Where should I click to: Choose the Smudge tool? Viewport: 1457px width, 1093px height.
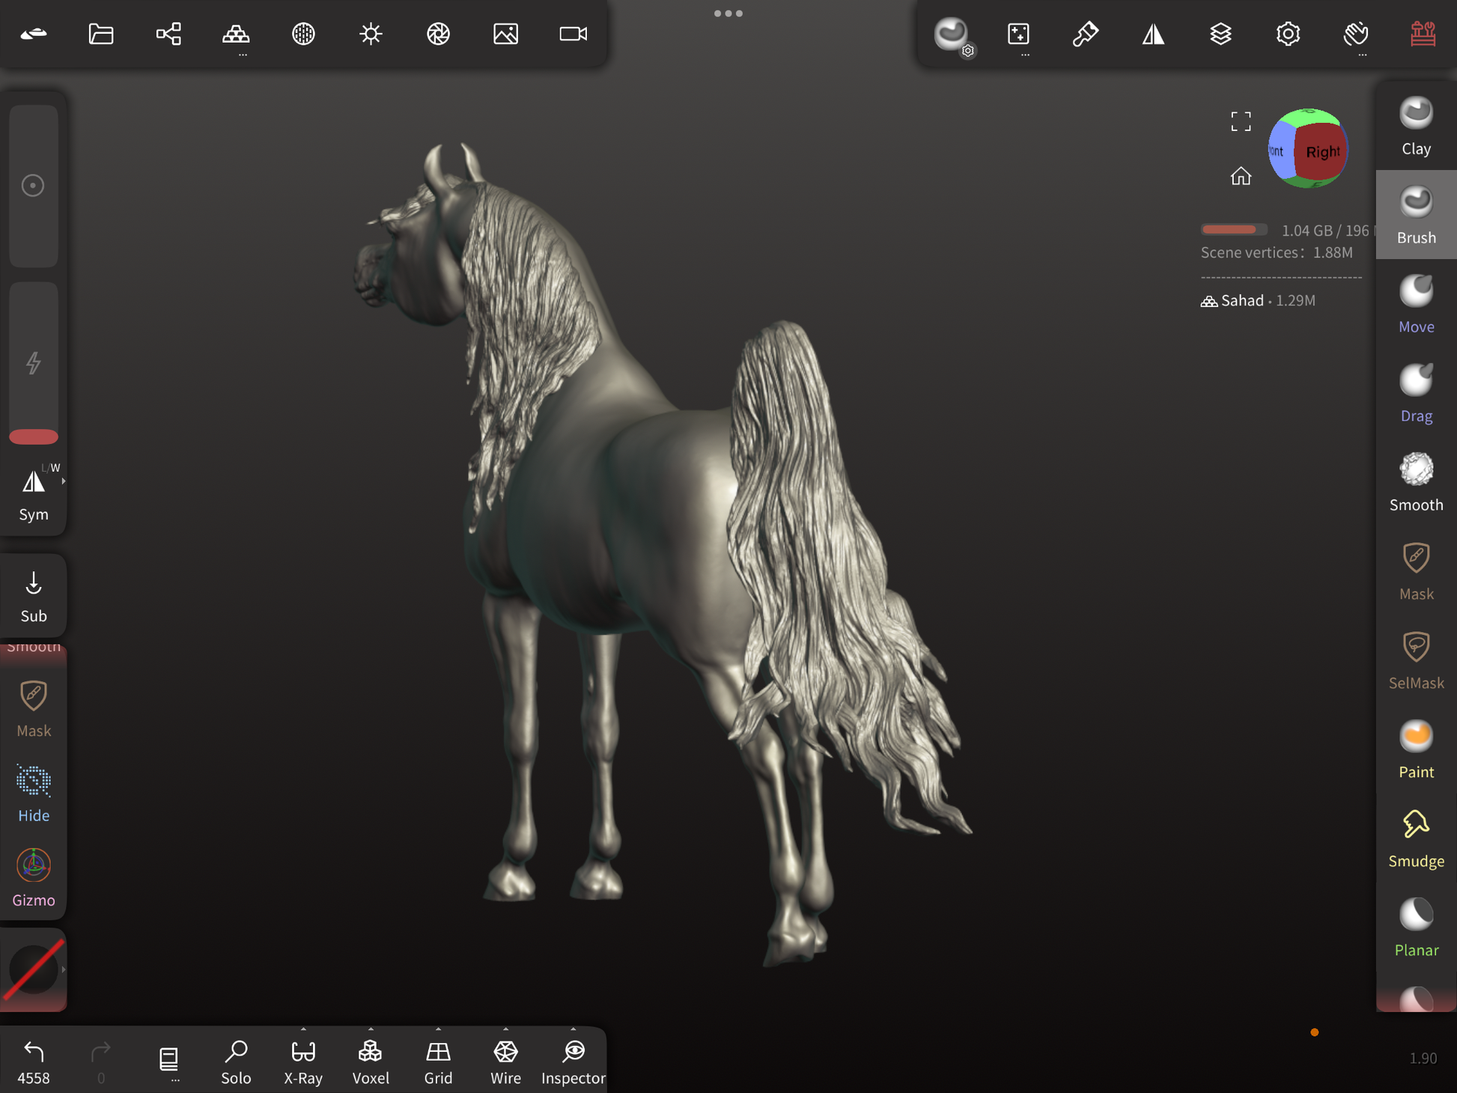[1415, 838]
